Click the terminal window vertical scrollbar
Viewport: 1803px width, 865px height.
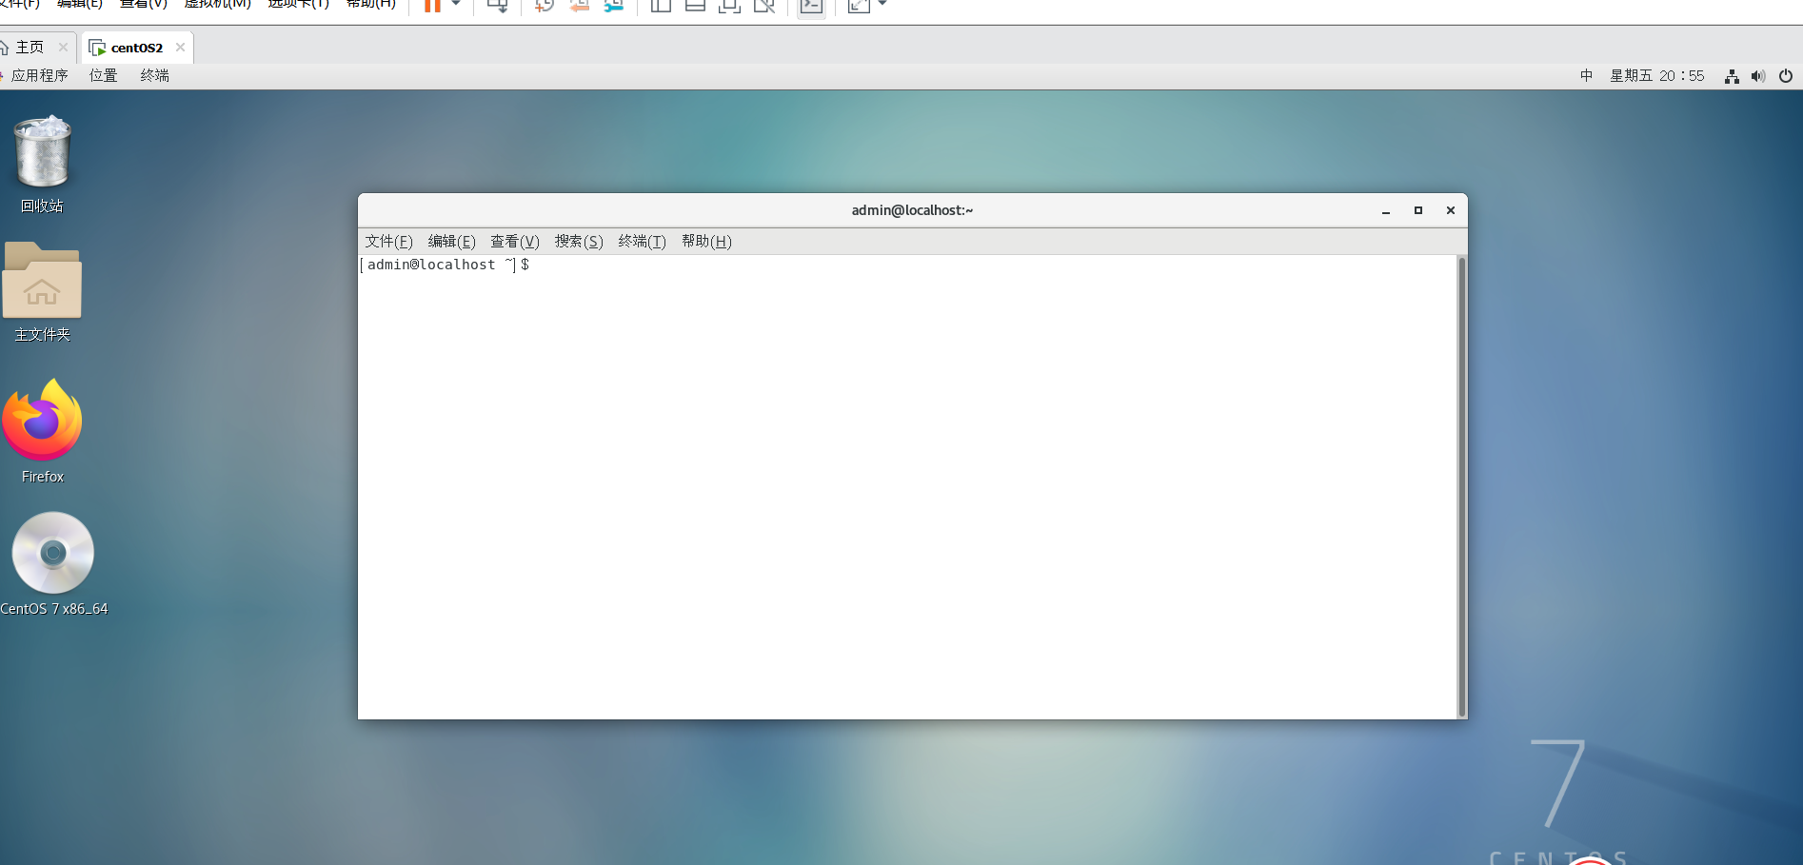(x=1461, y=486)
